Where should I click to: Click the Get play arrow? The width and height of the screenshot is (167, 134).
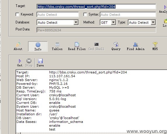20,61
